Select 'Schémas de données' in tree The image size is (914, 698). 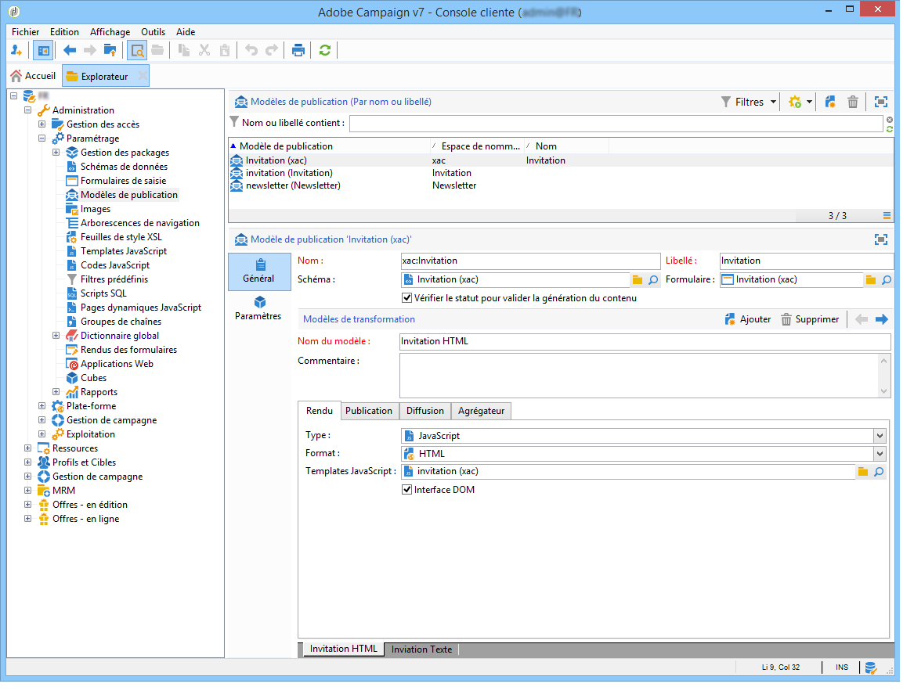pos(125,167)
